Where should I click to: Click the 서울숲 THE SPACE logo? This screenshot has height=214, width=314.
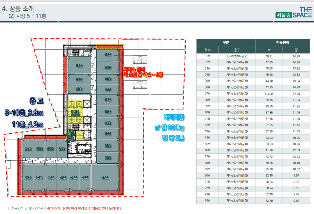293,13
